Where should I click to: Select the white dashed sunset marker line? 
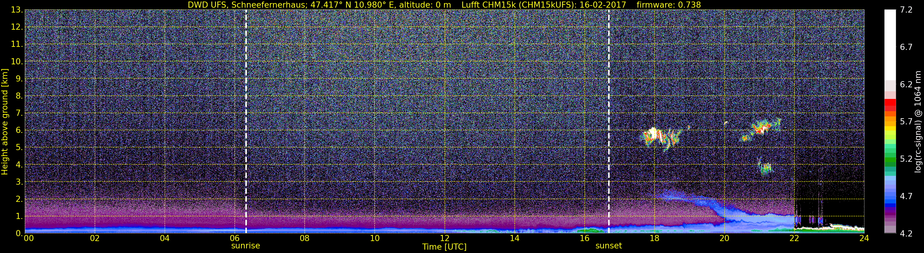[609, 122]
